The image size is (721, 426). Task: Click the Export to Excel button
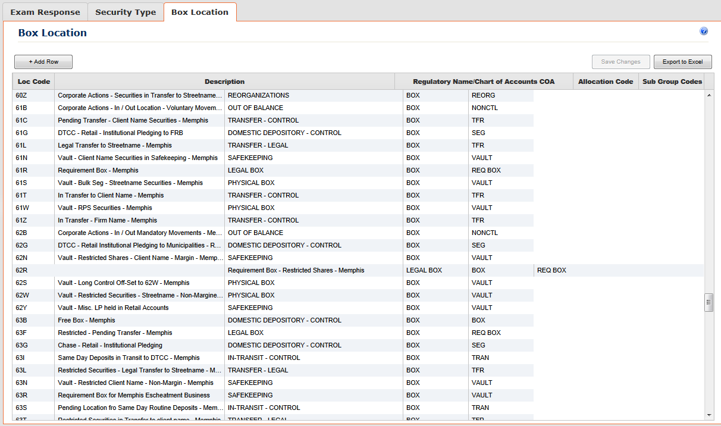point(682,62)
